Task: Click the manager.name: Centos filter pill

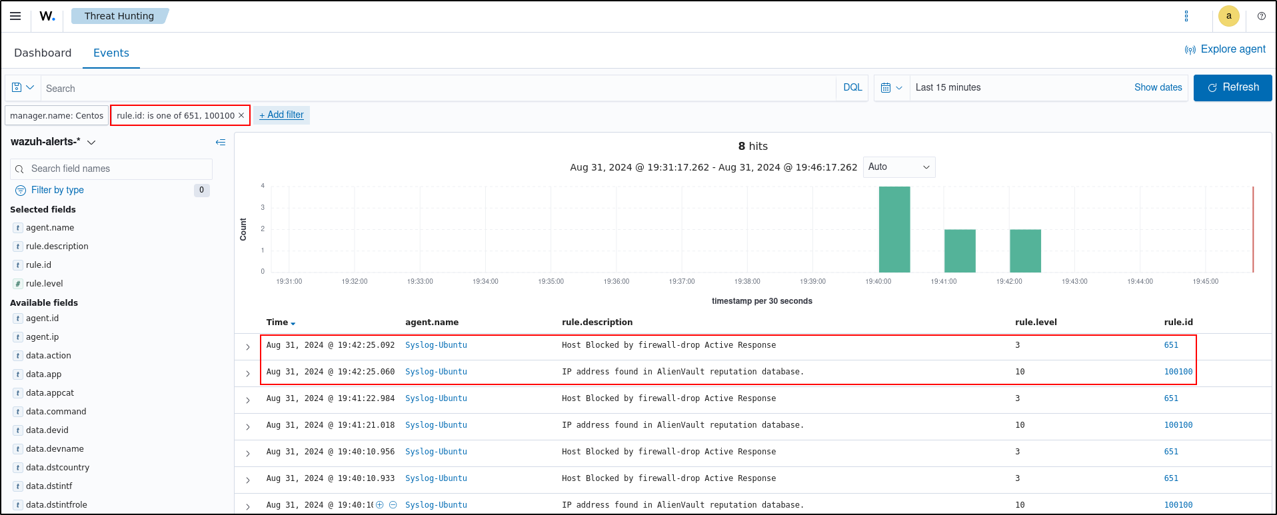Action: click(57, 116)
